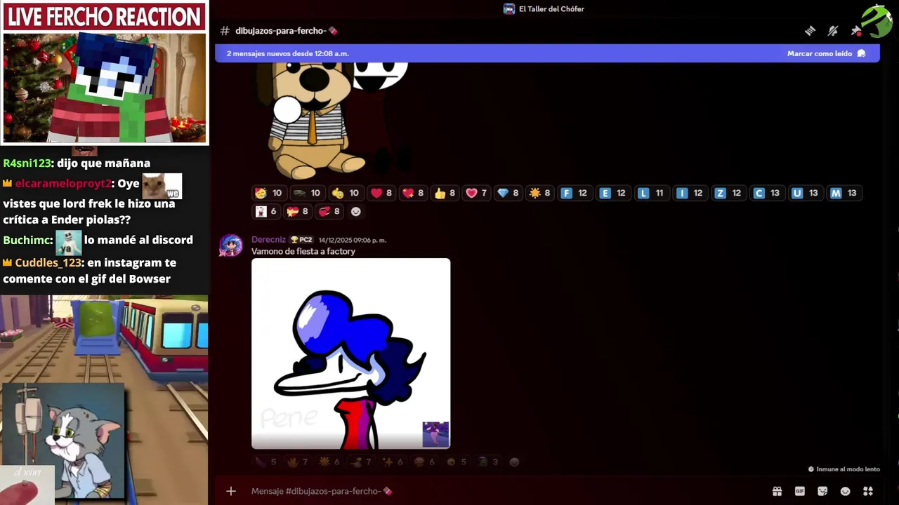Click the green circular logo top right
899x505 pixels.
point(877,21)
